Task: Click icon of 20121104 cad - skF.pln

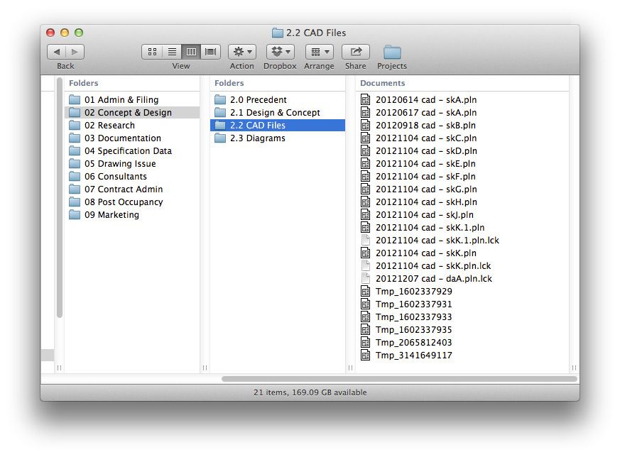Action: 366,176
